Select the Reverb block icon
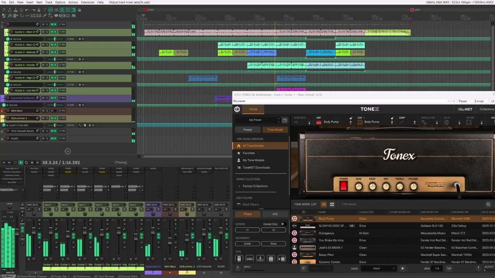Viewport: 495px width, 278px height. (469, 122)
